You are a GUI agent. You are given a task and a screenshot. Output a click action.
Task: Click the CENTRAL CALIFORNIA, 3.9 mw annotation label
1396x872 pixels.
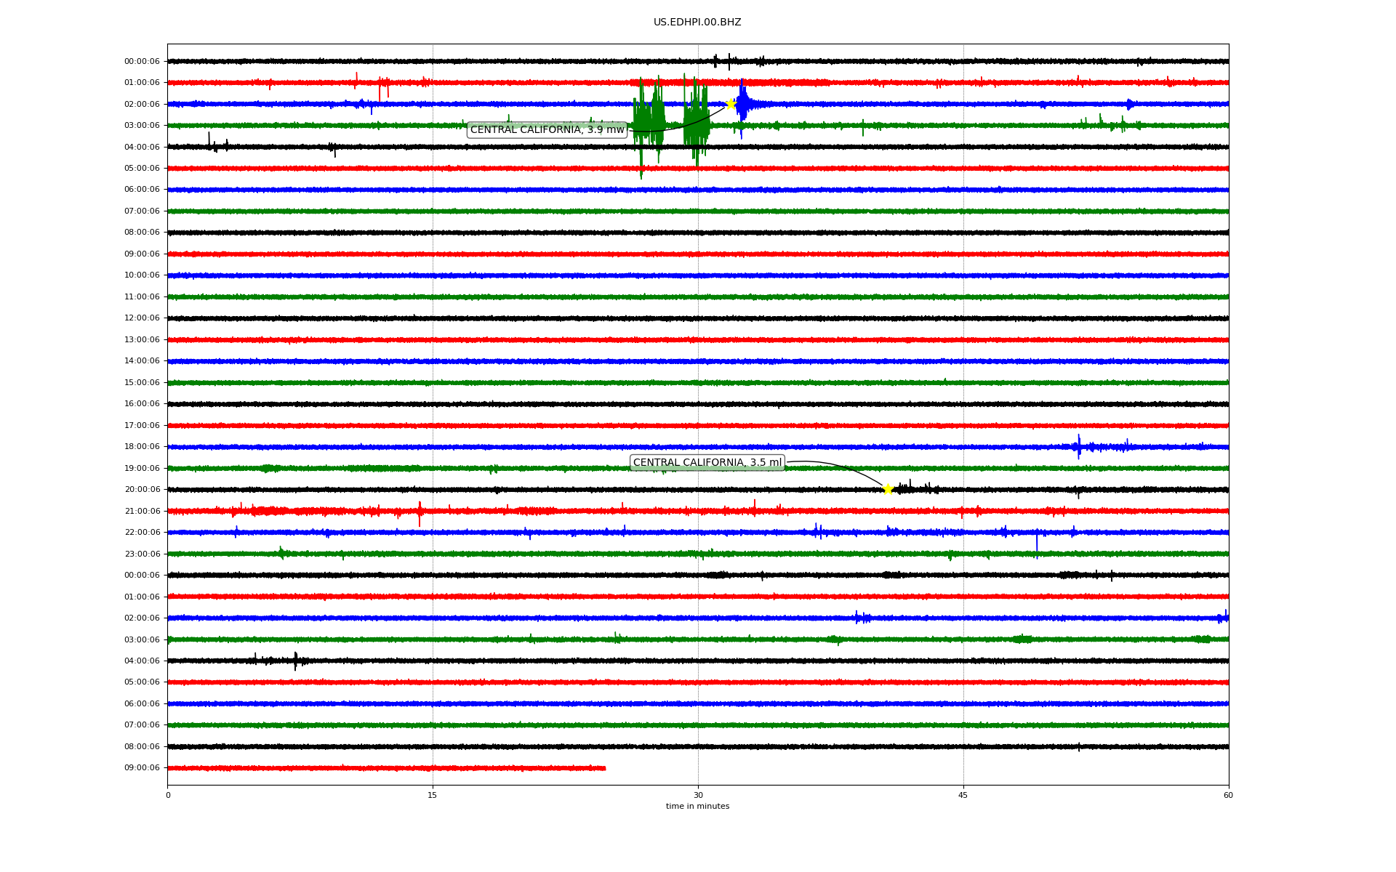point(547,130)
